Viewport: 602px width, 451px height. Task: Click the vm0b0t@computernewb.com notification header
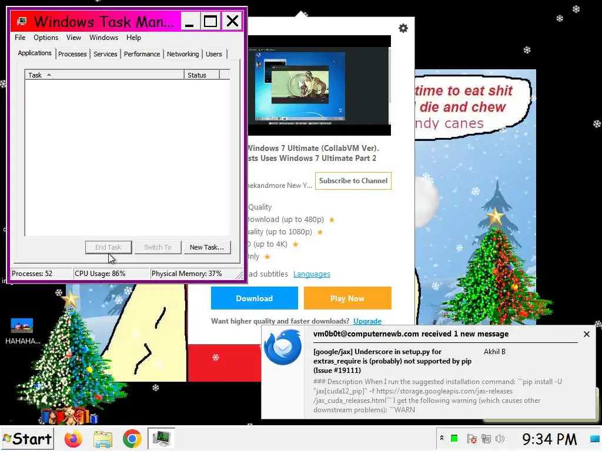(x=411, y=334)
